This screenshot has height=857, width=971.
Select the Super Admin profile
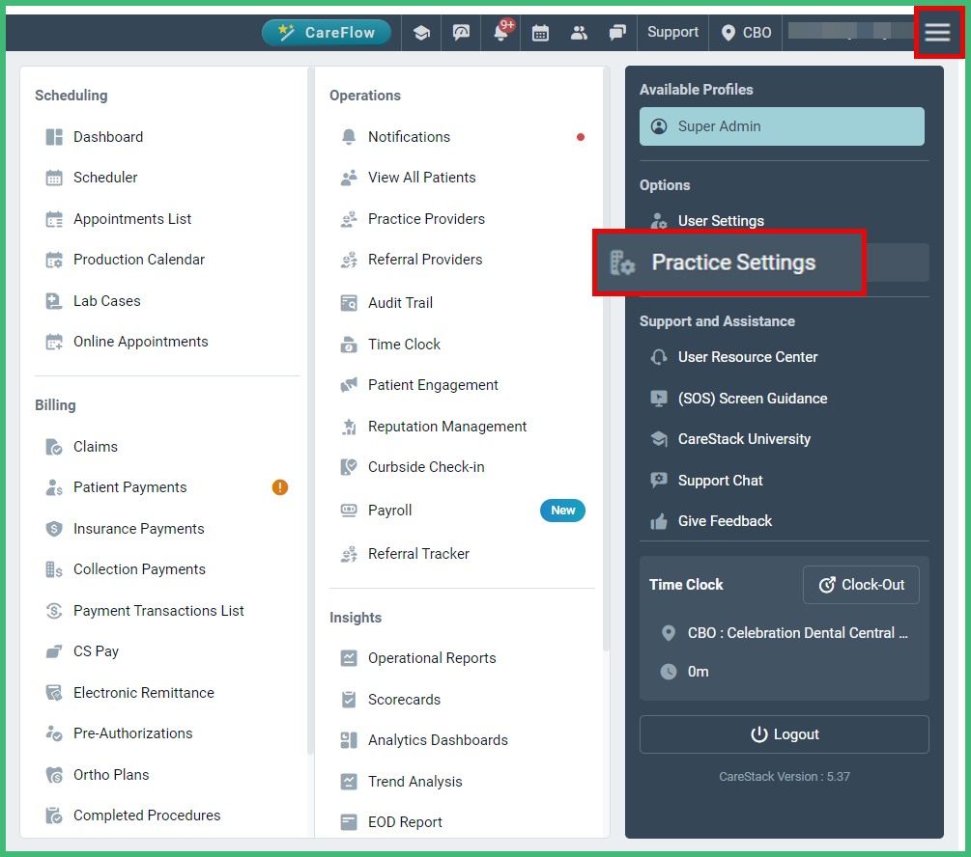pos(782,126)
